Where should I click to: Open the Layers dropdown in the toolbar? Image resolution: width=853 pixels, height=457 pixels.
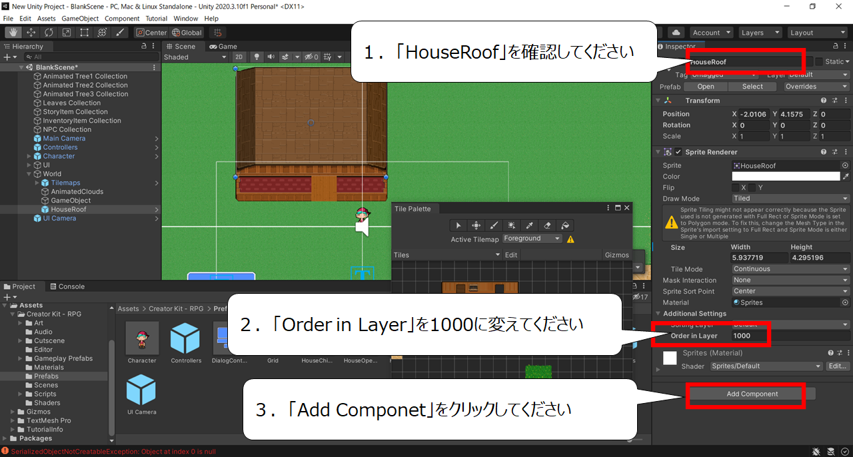click(x=760, y=33)
